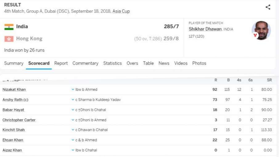Expand Christopher Carter's dismissal chevron
The width and height of the screenshot is (279, 157).
73,120
